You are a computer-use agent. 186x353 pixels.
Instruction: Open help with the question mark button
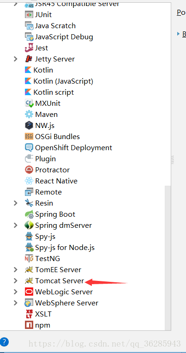click(4, 342)
